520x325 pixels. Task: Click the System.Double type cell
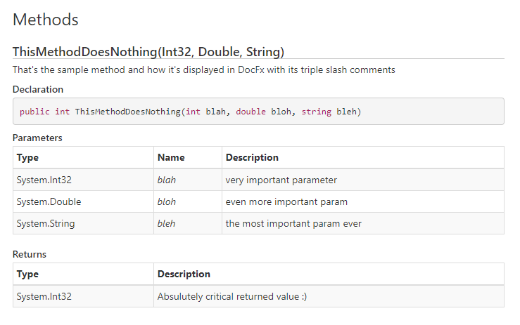click(x=49, y=201)
